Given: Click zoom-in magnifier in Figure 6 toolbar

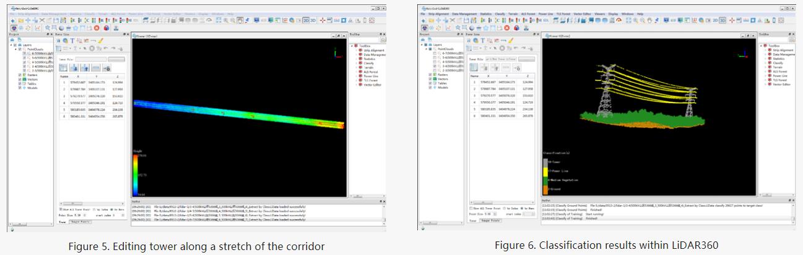Looking at the screenshot, I should [x=635, y=20].
